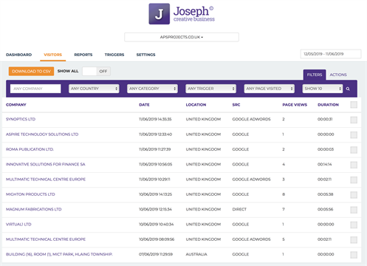Check the box for Mighton Products Ltd row
Screen dimensions: 367x266
coord(354,195)
